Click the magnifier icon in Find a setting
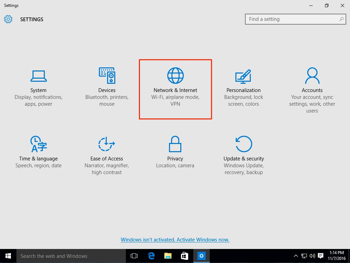 pyautogui.click(x=341, y=19)
